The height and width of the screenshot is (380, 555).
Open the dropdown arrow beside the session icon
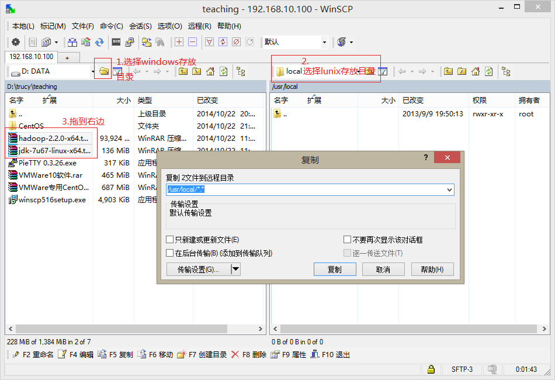(352, 42)
